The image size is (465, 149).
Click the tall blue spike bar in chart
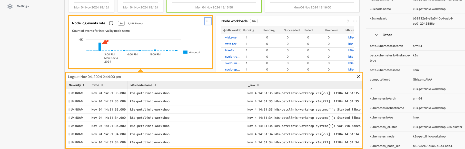[100, 47]
